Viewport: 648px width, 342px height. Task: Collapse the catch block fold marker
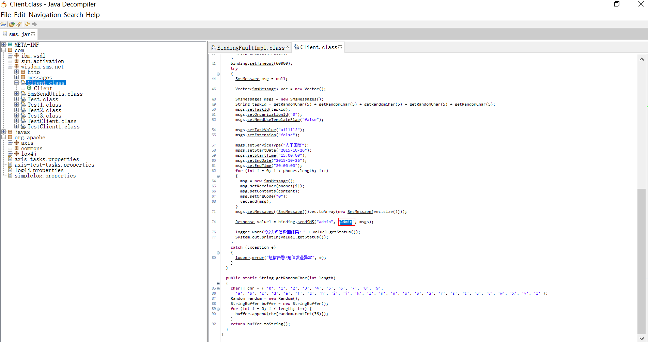point(218,253)
